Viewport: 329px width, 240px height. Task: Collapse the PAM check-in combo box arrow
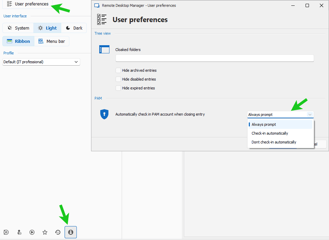pos(310,115)
